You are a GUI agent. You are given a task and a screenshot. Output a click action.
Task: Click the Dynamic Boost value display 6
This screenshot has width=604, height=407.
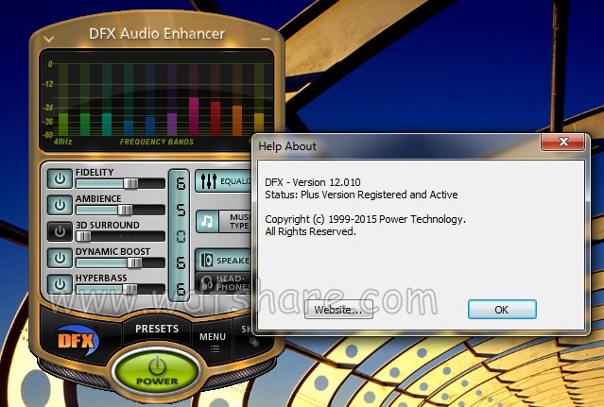(x=181, y=263)
